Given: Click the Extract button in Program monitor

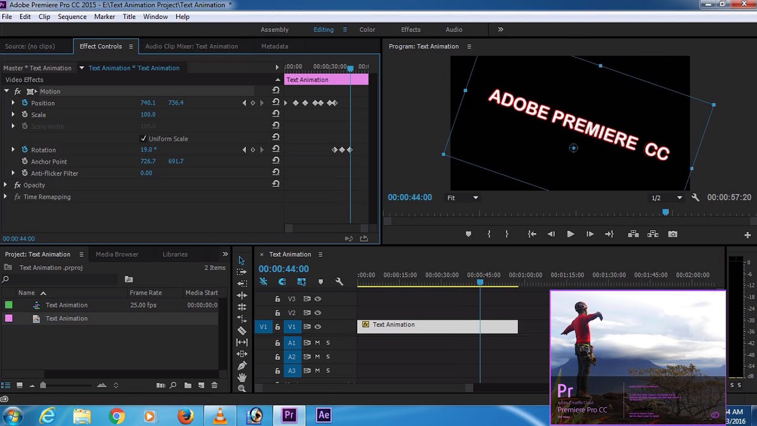Looking at the screenshot, I should click(653, 234).
